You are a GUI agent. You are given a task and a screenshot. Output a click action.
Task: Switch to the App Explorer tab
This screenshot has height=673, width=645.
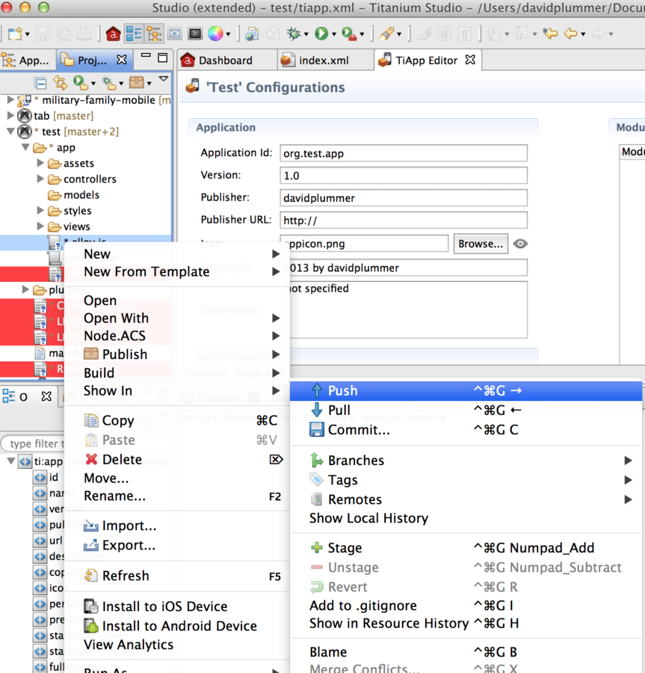tap(27, 61)
